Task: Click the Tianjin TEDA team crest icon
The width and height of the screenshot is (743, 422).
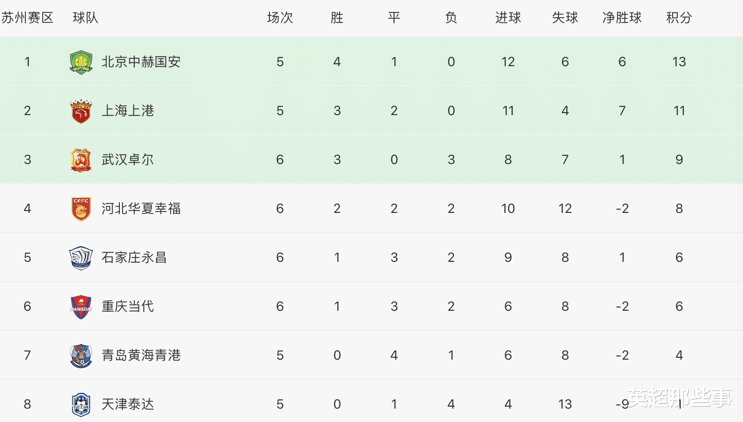Action: [81, 405]
